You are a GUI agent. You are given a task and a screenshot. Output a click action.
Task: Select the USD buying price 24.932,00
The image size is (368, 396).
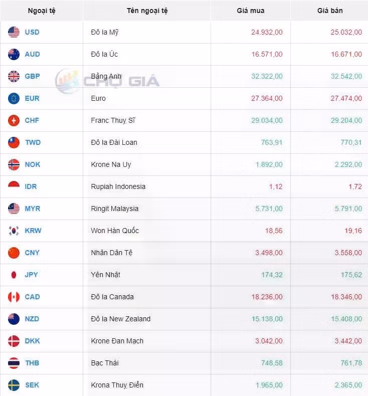[267, 32]
